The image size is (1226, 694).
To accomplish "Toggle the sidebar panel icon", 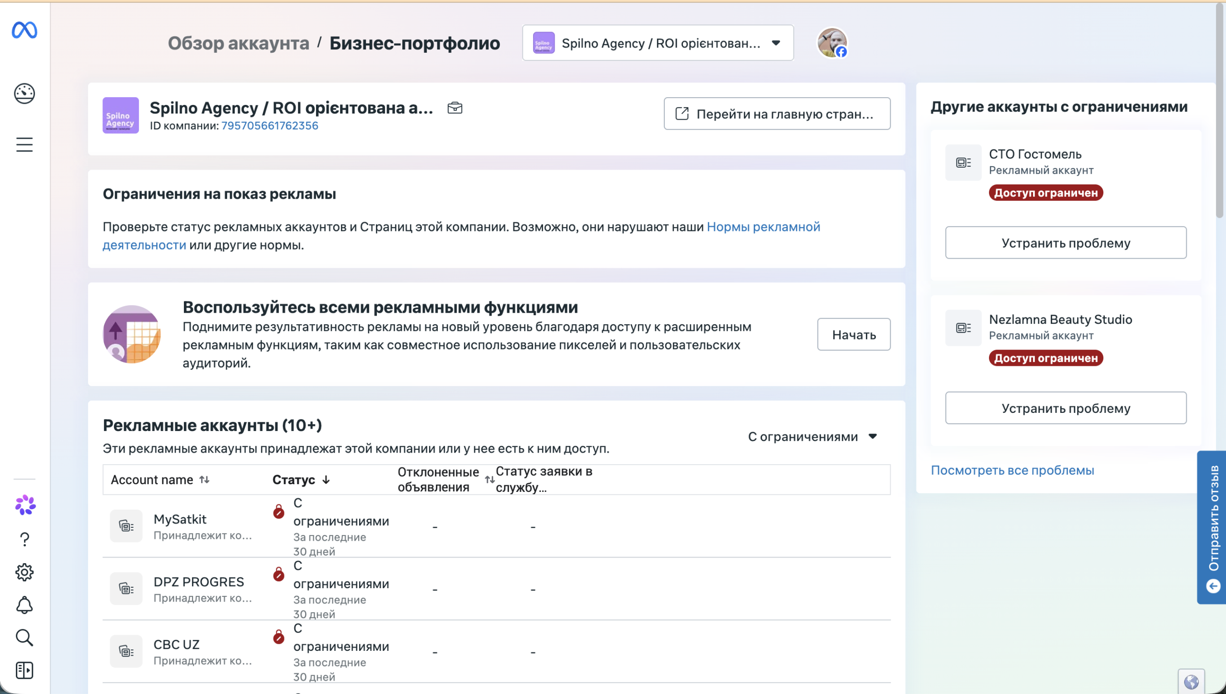I will 24,671.
